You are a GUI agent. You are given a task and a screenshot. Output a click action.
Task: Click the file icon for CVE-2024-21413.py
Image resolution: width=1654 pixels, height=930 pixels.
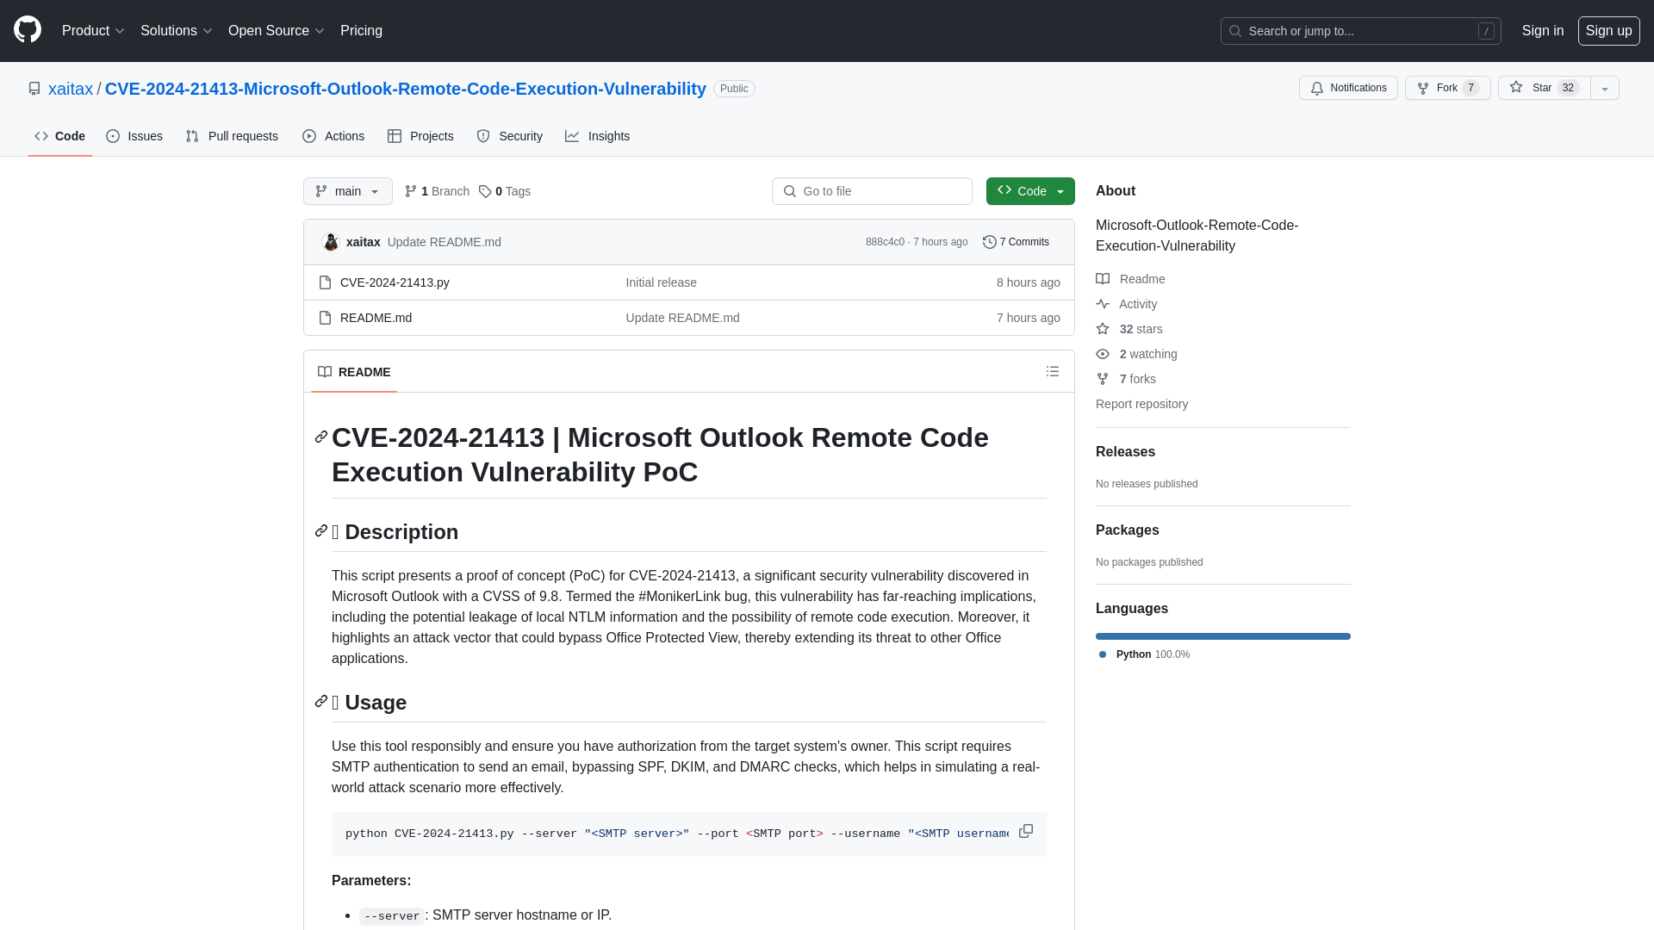[325, 282]
